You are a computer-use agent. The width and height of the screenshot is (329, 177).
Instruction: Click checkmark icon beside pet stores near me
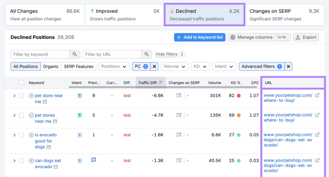(31, 115)
